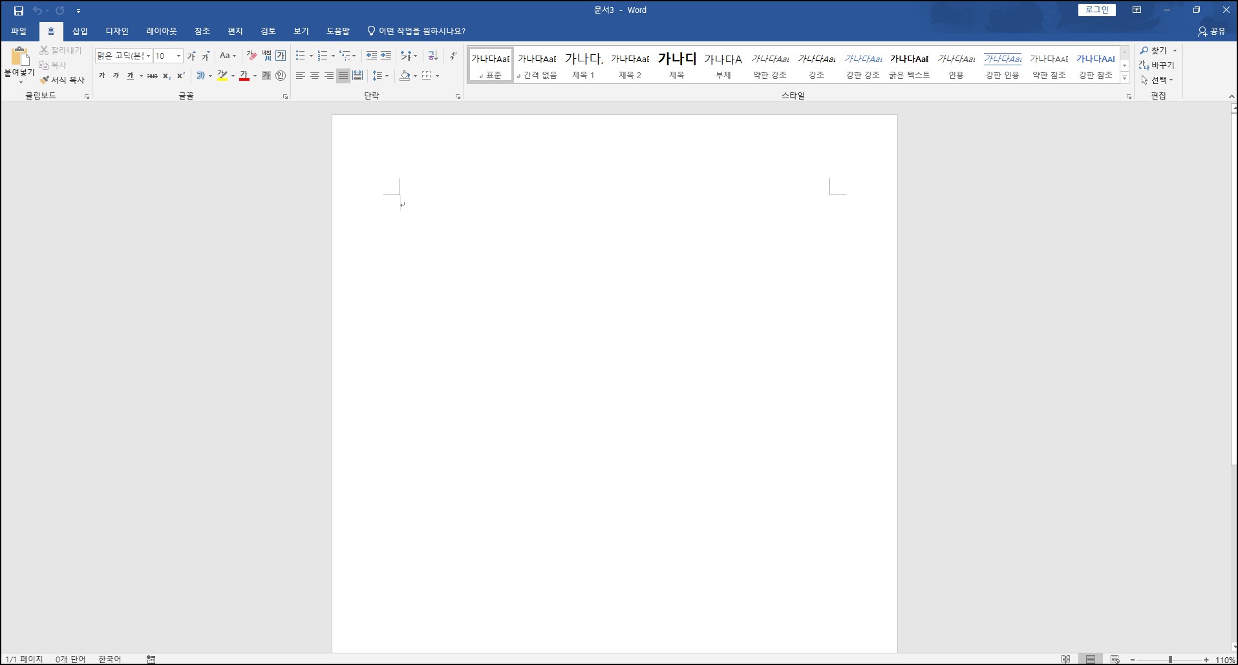Screen dimensions: 1238x665
Task: Open the Change Case (Aa) dropdown
Action: 228,56
